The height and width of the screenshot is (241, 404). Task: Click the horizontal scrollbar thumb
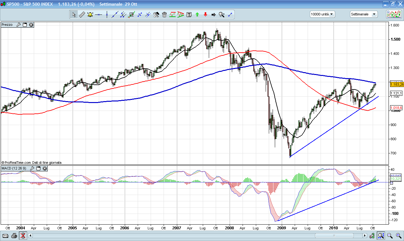tap(334, 235)
